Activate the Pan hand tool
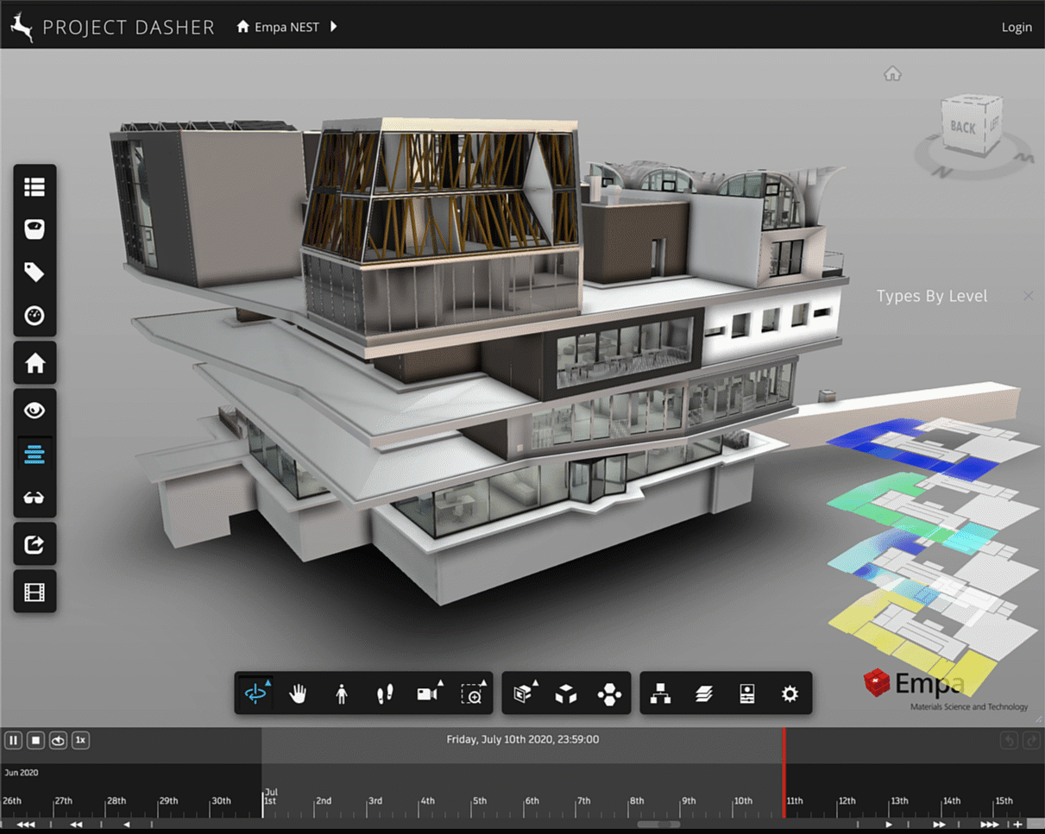1045x834 pixels. (x=299, y=693)
